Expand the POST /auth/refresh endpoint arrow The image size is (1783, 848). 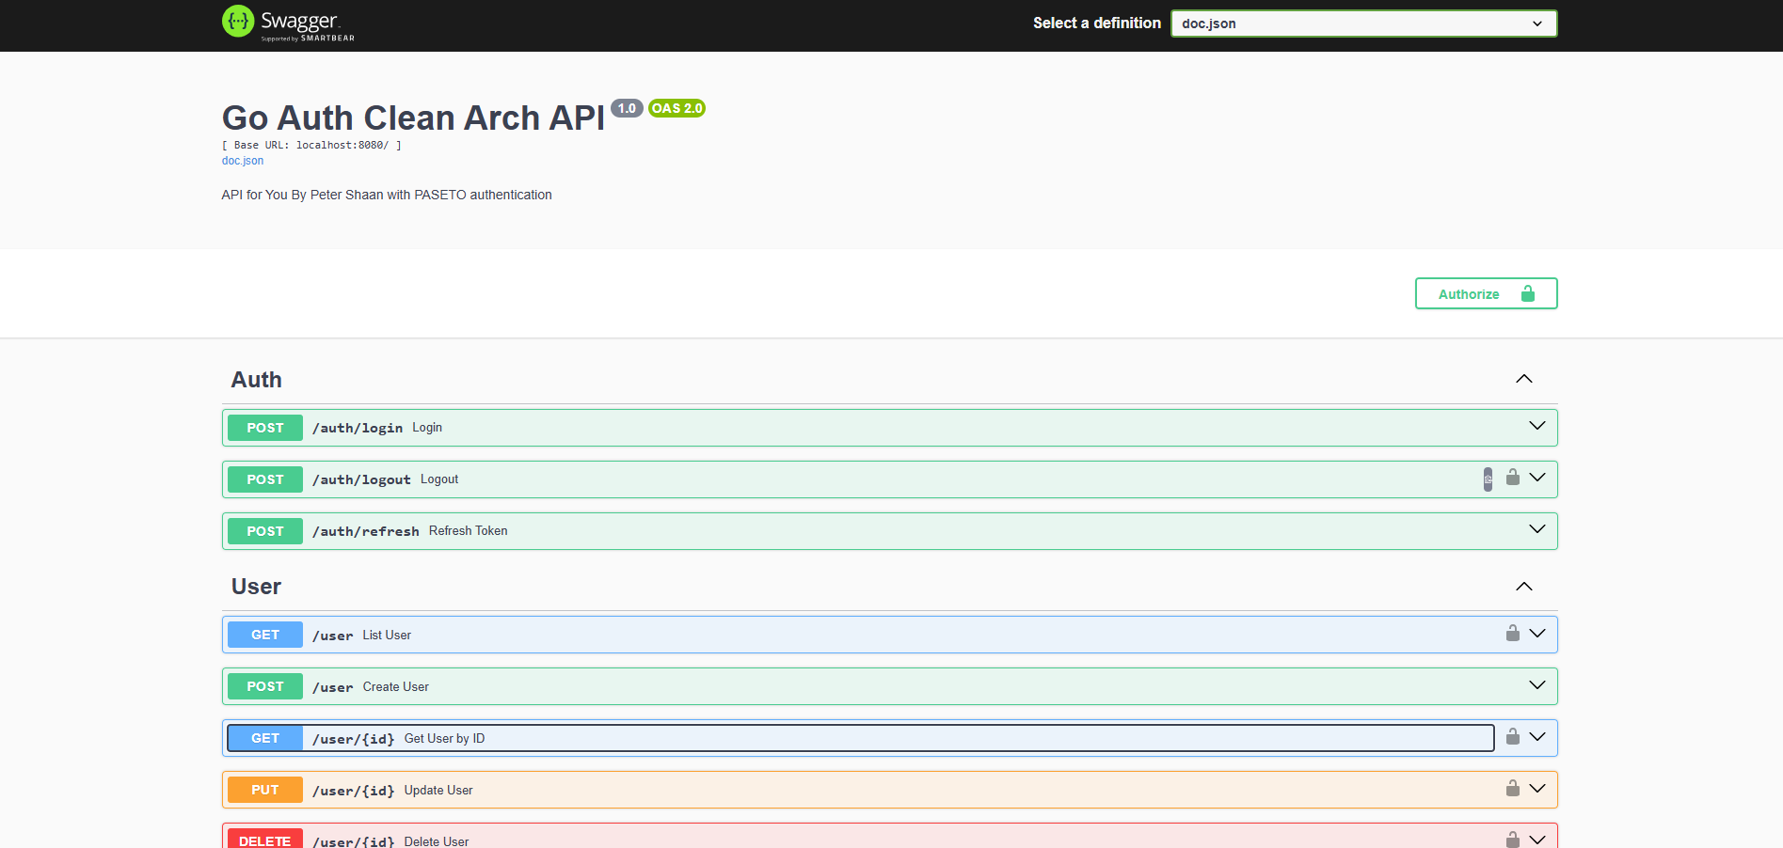[x=1536, y=530]
